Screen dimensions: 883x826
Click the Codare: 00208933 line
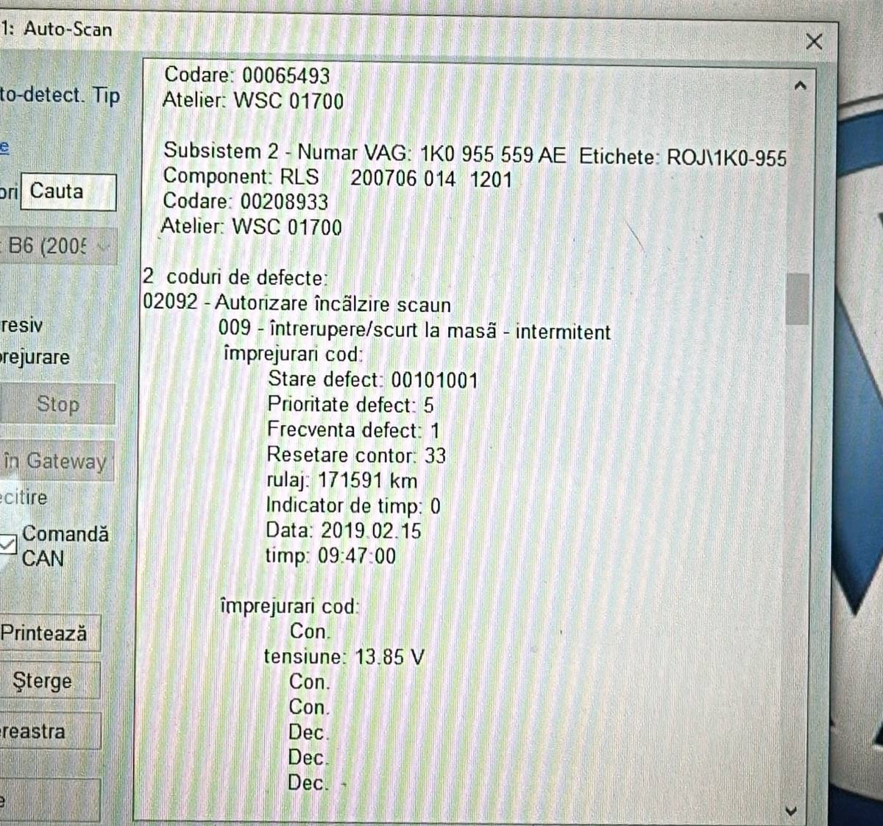click(x=246, y=202)
